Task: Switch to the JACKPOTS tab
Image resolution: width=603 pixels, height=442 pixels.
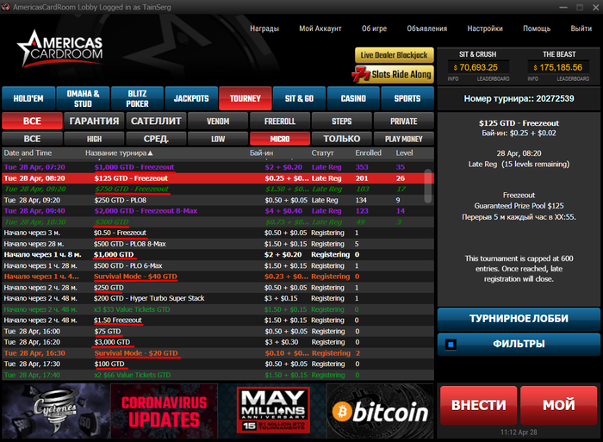Action: click(191, 98)
